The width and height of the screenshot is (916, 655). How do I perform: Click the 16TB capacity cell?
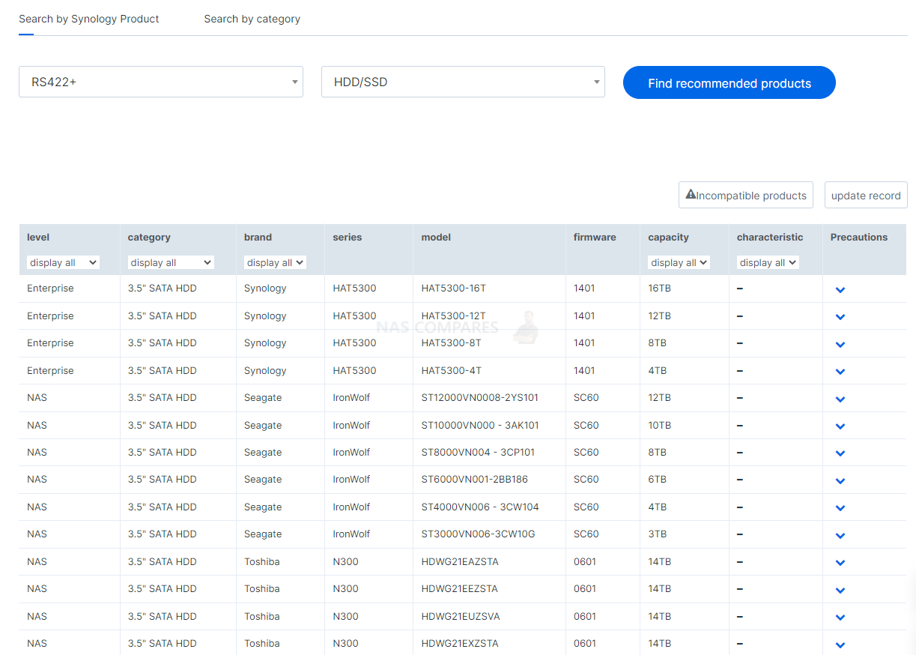(660, 288)
